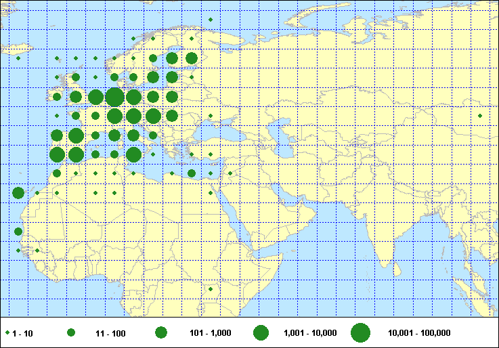
Task: Click the medium circle on West Africa's coast
Action: [18, 232]
